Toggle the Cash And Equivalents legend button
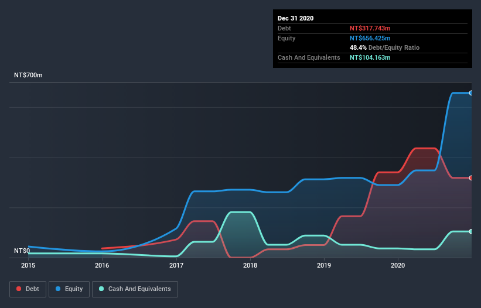Viewport: 481px width, 308px height. coord(135,289)
